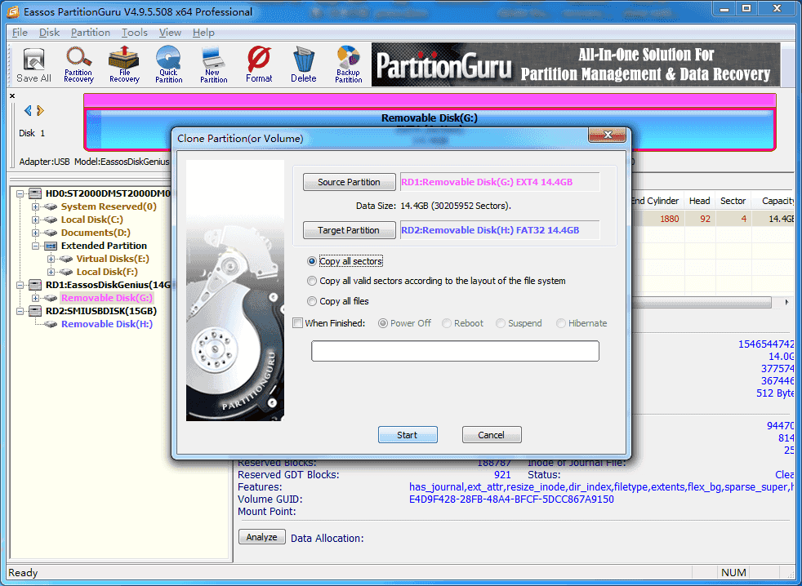The image size is (802, 586).
Task: Click the Removable Disk(G:) partition bar
Action: tap(430, 122)
